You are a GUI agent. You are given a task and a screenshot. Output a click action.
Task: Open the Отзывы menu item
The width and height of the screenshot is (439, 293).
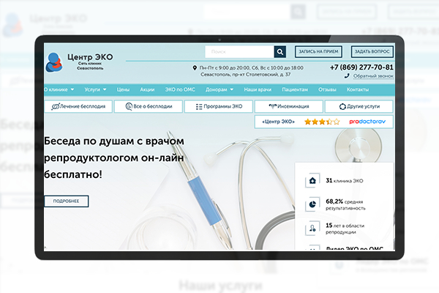click(327, 89)
